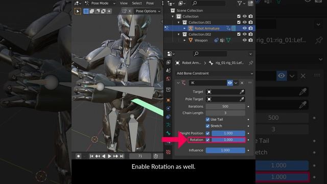The image size is (327, 184).
Task: Jump to timeline end frame
Action: pyautogui.click(x=122, y=156)
